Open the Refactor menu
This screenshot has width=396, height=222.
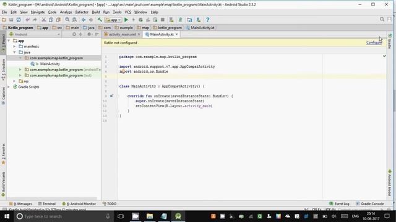click(82, 12)
